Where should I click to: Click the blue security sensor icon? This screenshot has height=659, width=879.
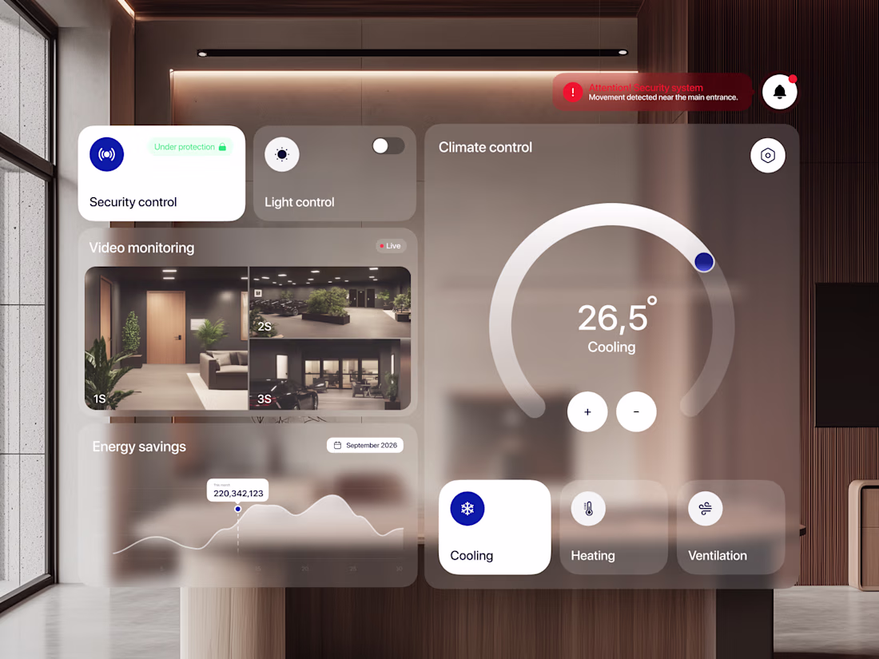click(x=106, y=154)
